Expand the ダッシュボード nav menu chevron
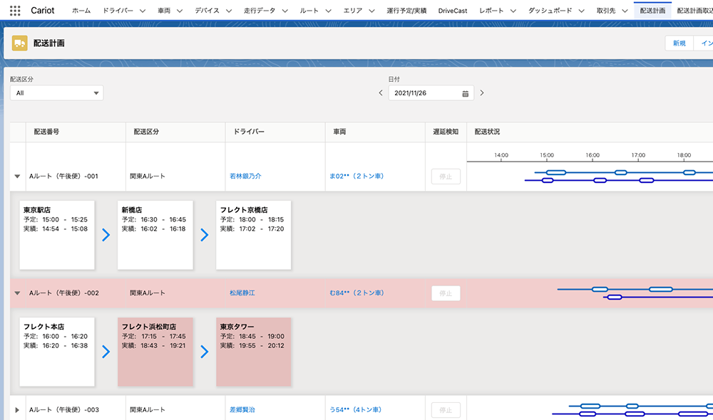The height and width of the screenshot is (420, 713). click(581, 11)
